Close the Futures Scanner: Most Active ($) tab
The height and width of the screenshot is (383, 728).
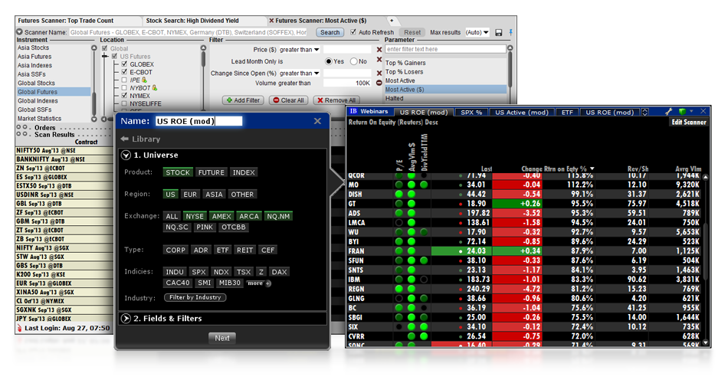tap(271, 21)
